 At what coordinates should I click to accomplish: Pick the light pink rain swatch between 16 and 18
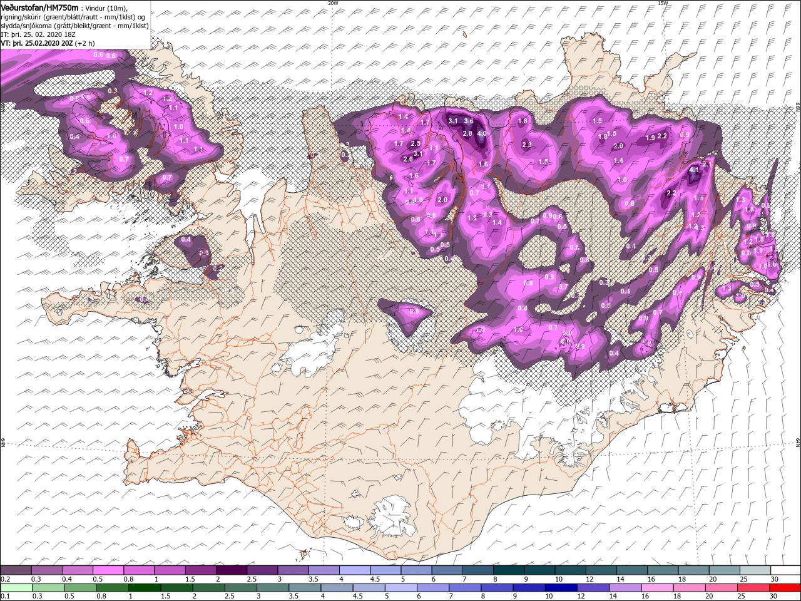tap(656, 588)
